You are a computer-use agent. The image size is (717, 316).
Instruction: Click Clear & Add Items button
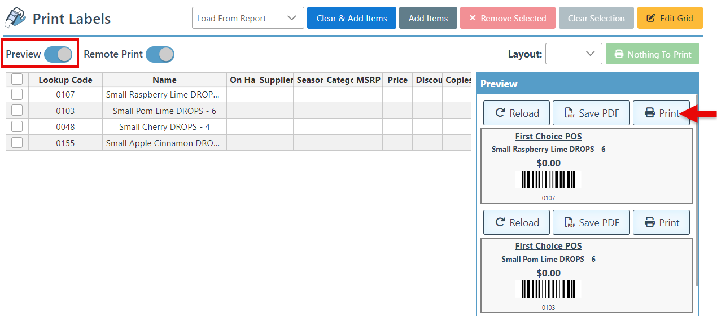352,18
